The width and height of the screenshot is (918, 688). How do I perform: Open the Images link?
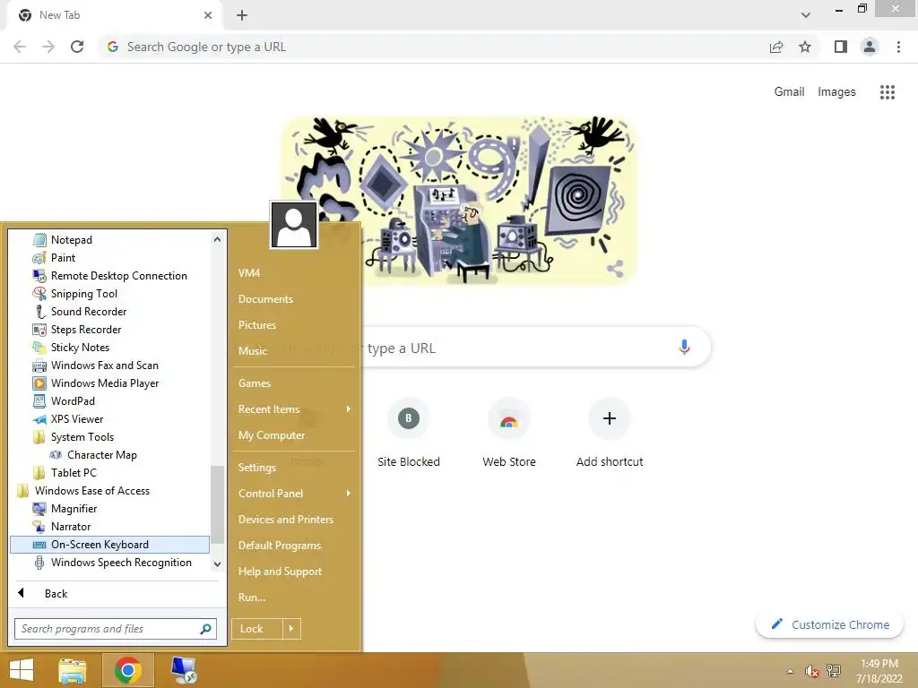(x=836, y=92)
